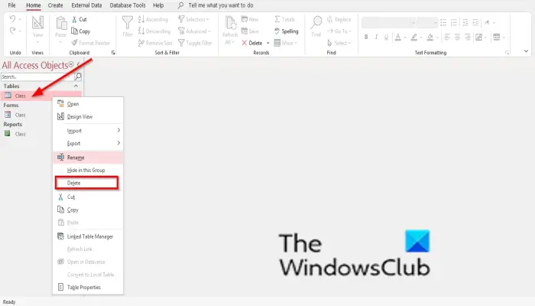
Task: Click the font color A button
Action: (398, 37)
